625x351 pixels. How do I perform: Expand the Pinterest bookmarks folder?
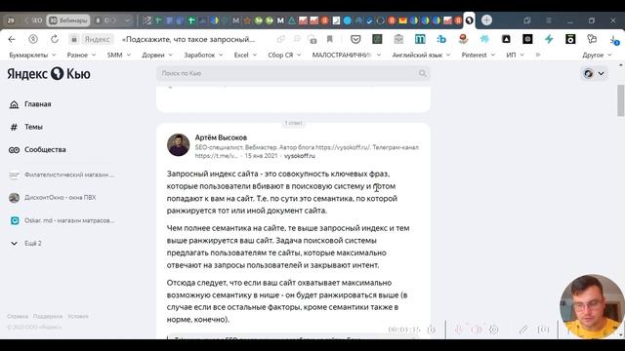478,55
